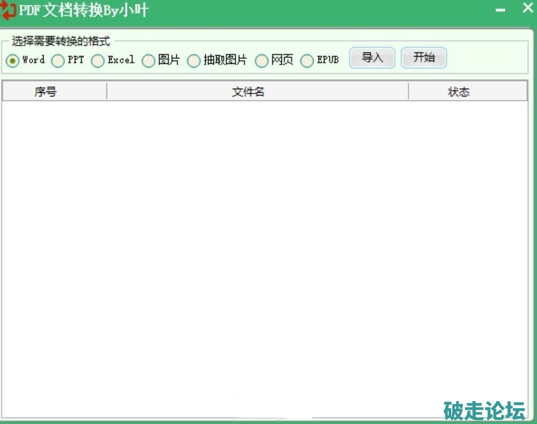Pick the 抽取图片 option
This screenshot has width=537, height=424.
(193, 61)
